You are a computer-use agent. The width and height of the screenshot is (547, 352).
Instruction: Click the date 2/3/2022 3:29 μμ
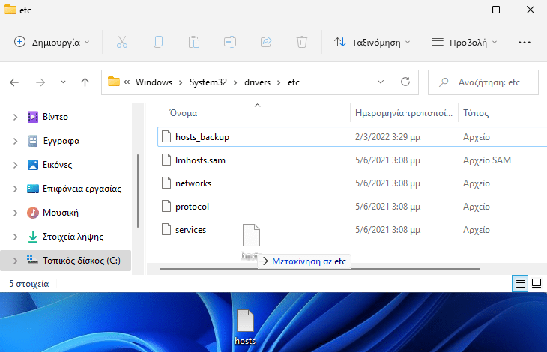pos(387,137)
